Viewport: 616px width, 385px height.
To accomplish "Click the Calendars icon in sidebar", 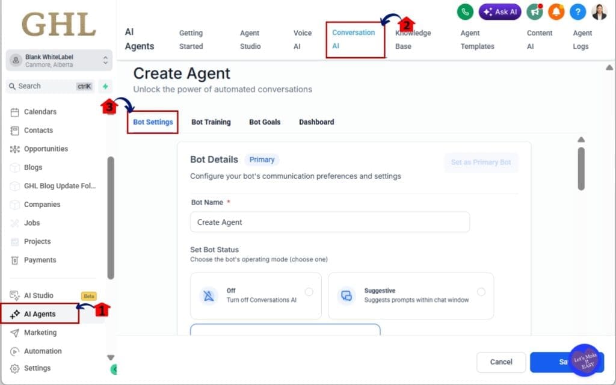I will click(14, 112).
